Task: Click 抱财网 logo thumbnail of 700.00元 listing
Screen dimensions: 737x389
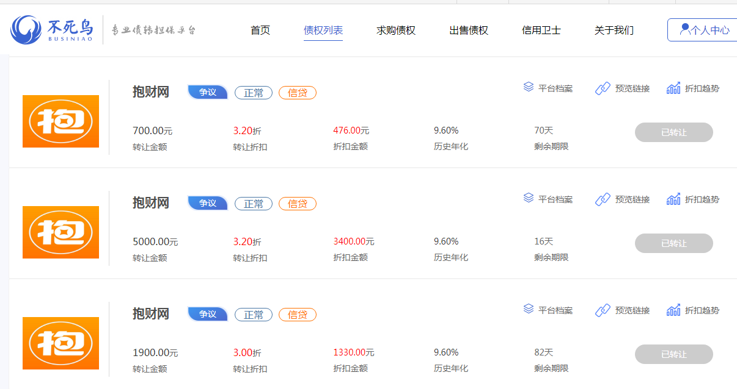Action: coord(61,121)
